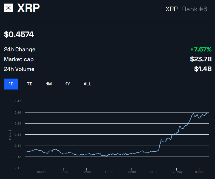The image size is (215, 179).
Task: Click the large XRP heading title
Action: [28, 8]
